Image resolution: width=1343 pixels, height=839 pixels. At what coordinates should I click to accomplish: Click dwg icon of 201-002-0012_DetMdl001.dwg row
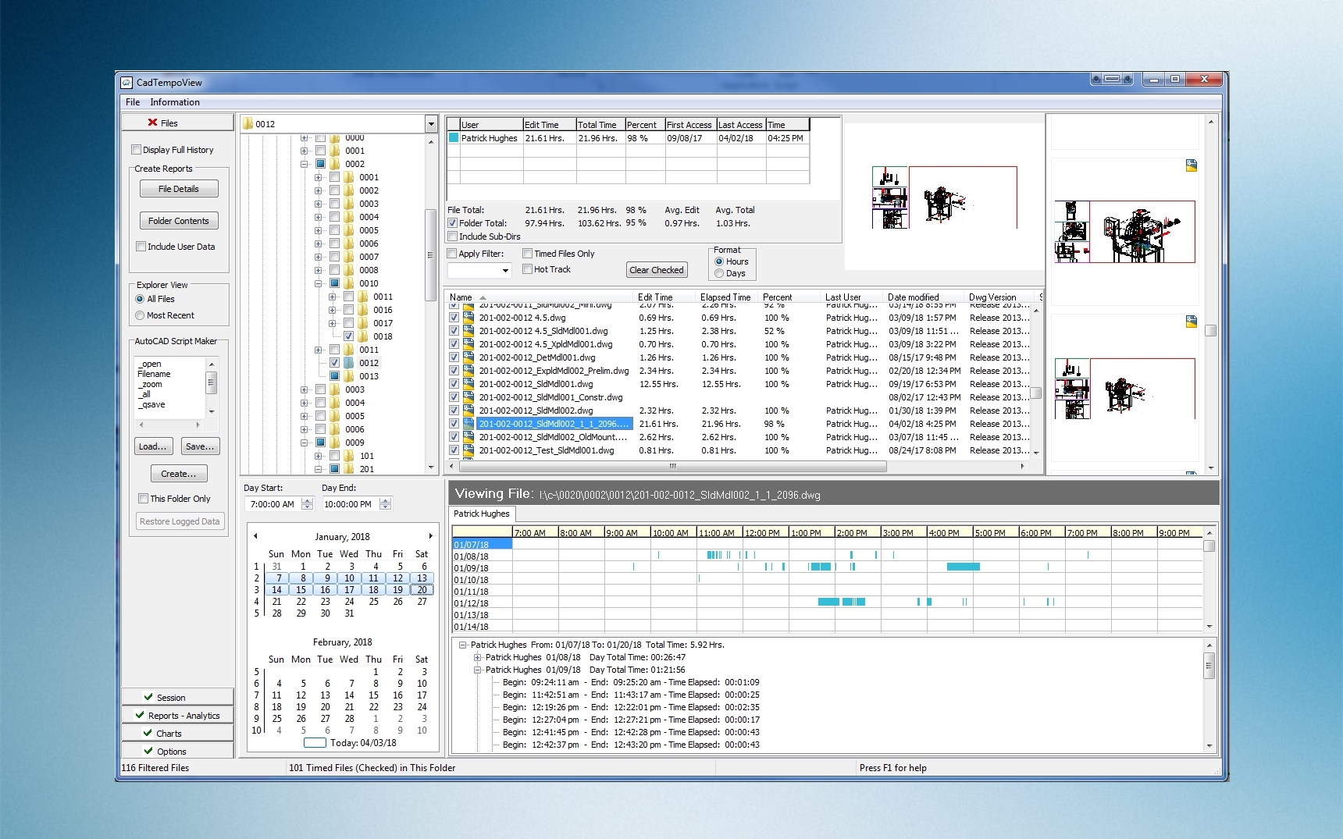(x=468, y=357)
